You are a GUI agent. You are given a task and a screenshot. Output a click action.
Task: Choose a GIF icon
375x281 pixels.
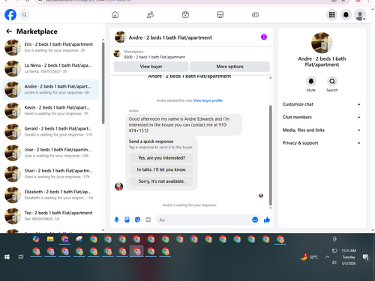[148, 220]
